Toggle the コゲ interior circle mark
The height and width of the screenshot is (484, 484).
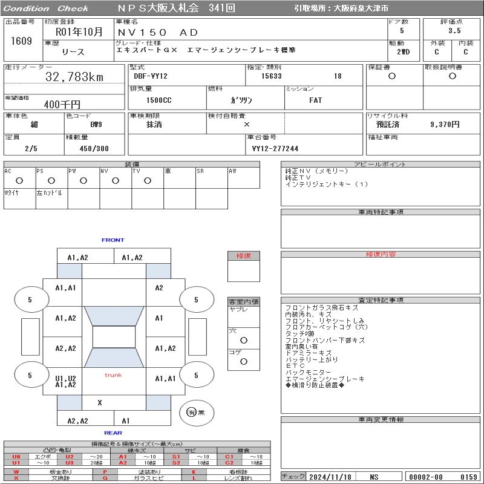(x=244, y=361)
